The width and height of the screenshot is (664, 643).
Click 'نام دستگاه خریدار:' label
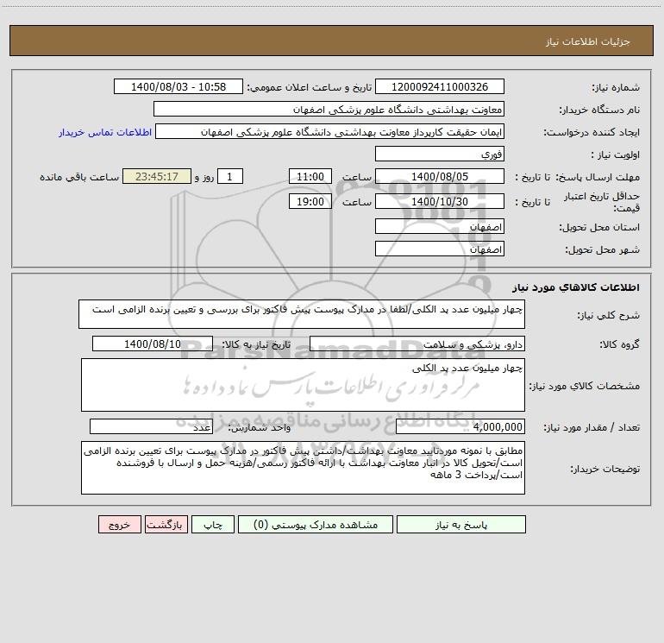[x=599, y=110]
